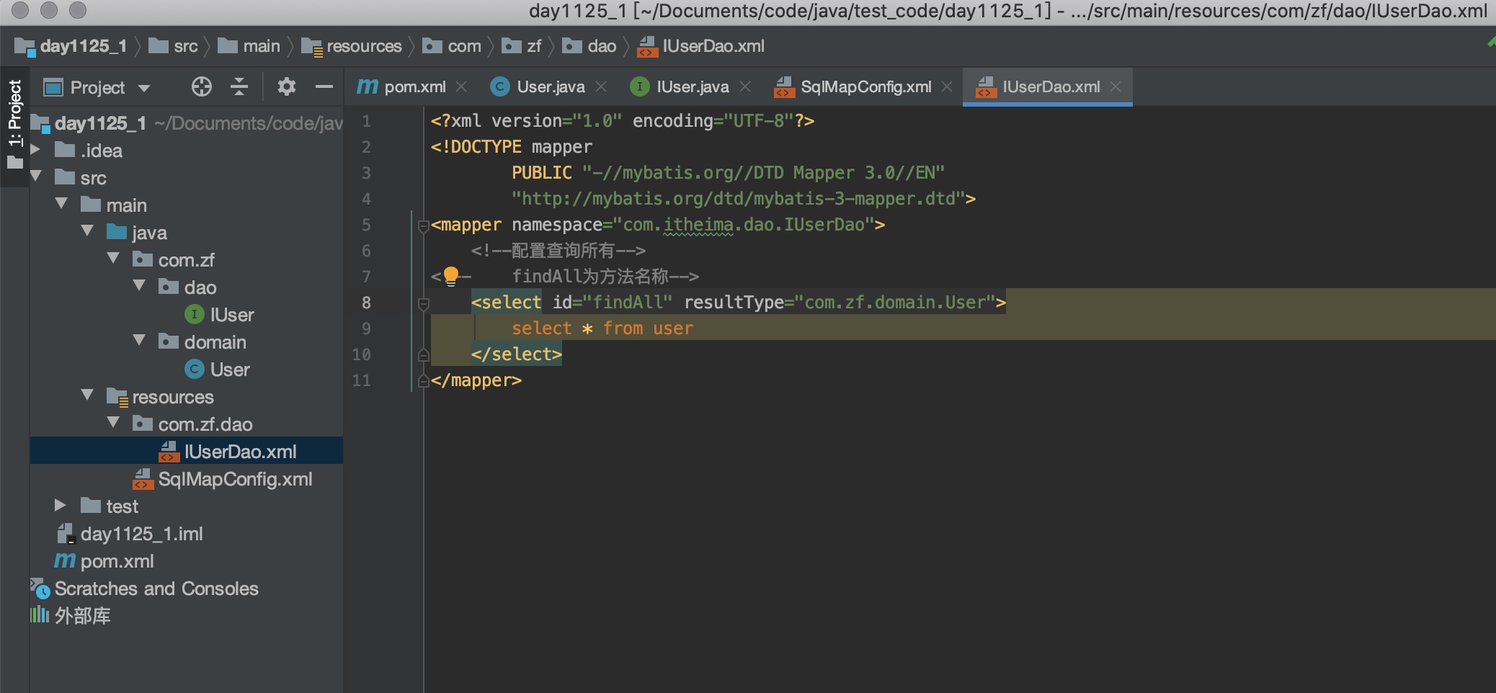Image resolution: width=1496 pixels, height=693 pixels.
Task: Open the Project view dropdown arrow
Action: point(144,88)
